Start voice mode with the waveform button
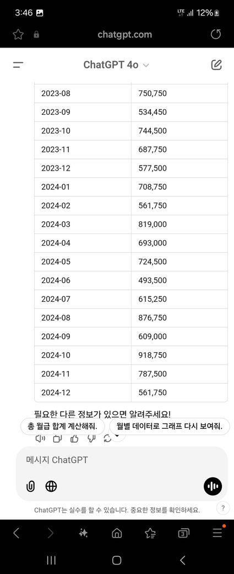 pos(213,486)
